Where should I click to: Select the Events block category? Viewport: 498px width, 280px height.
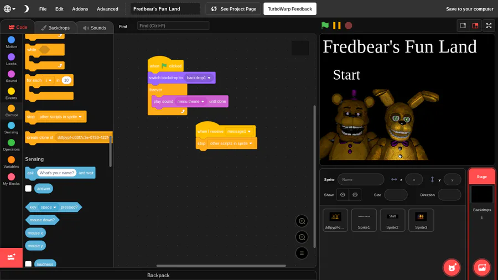[x=11, y=94]
